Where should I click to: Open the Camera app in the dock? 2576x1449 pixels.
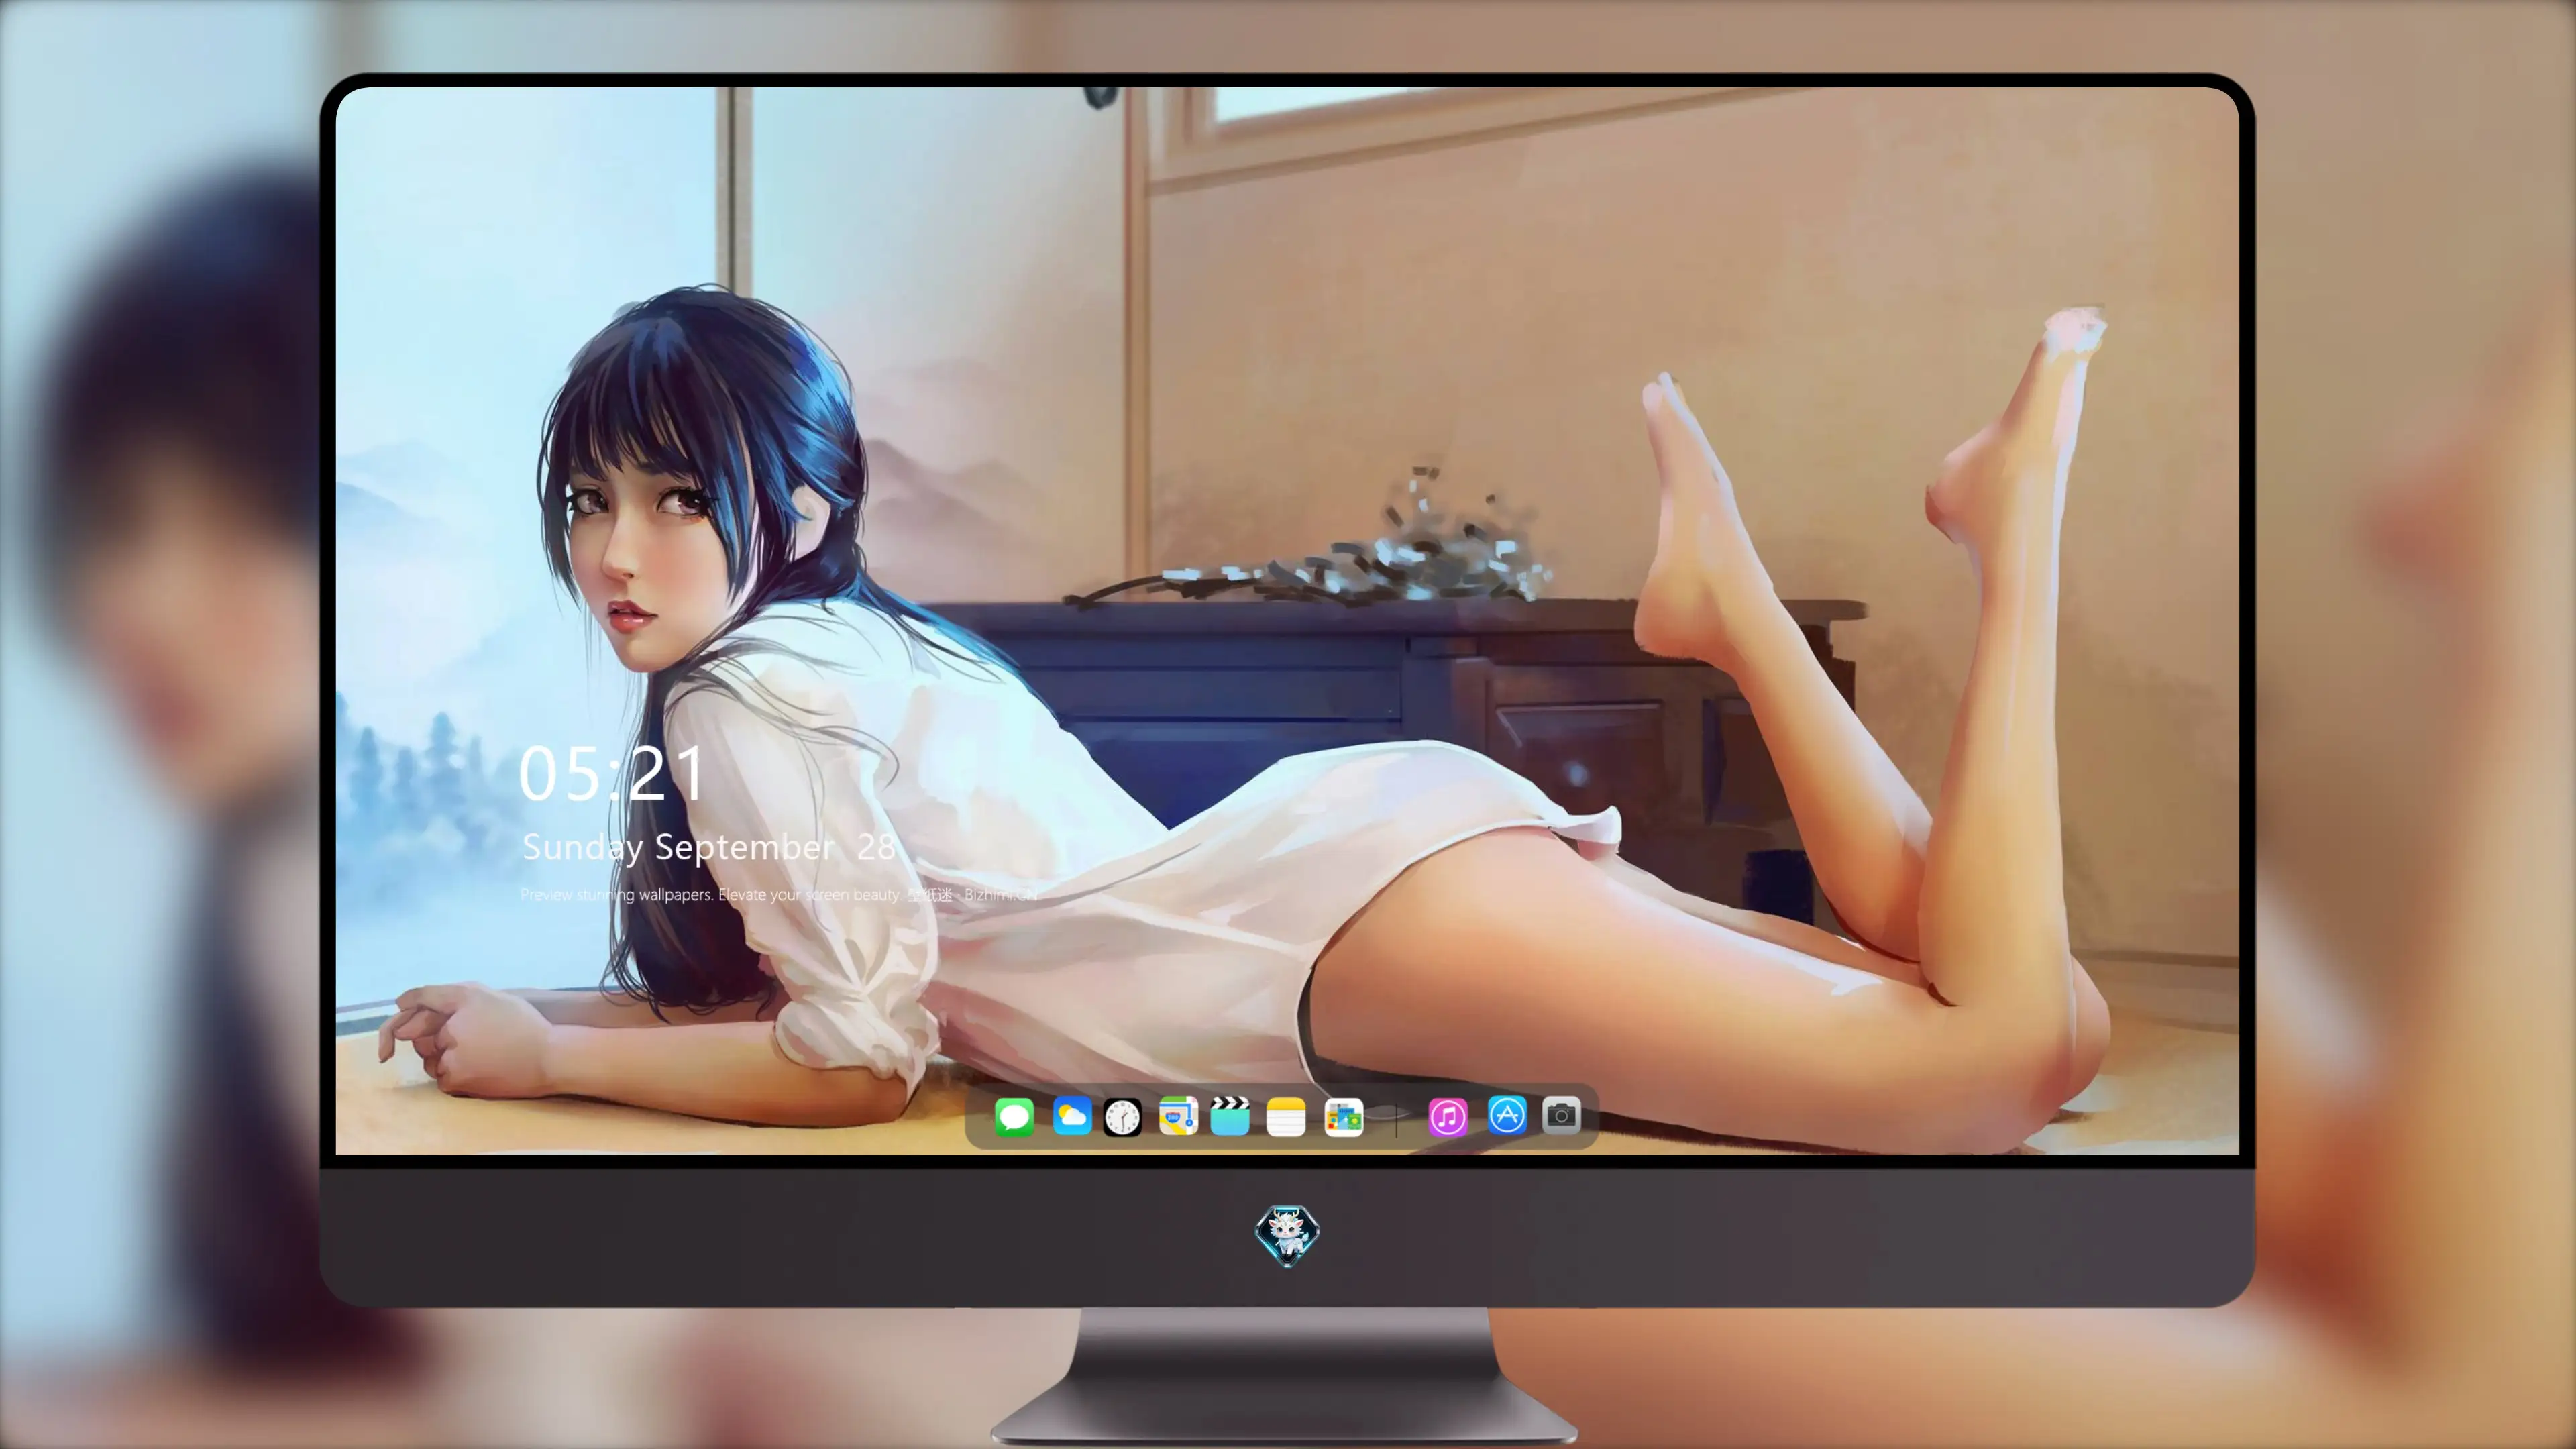(1561, 1115)
